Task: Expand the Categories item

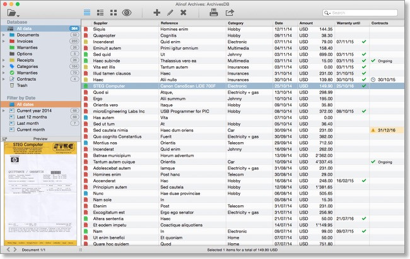Action: pos(3,66)
